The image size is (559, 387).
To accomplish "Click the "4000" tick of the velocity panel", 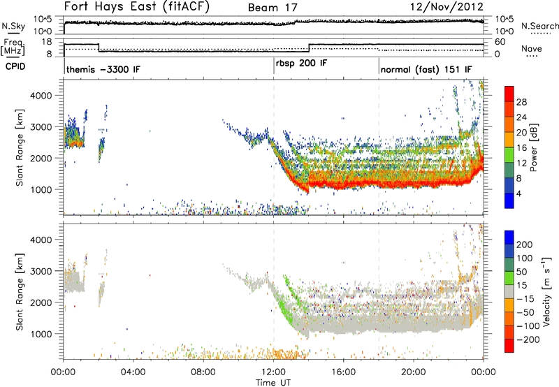I will click(41, 240).
